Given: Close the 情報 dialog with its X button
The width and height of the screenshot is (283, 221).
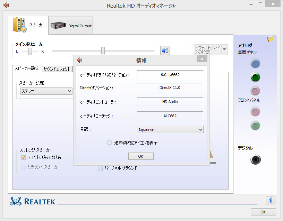Looking at the screenshot, I should pyautogui.click(x=202, y=59).
